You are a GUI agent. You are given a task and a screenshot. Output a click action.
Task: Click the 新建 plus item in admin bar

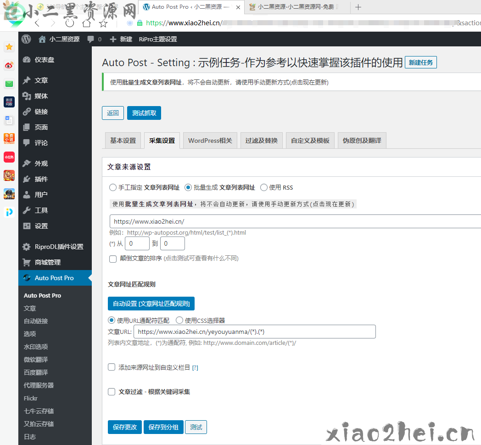pos(121,39)
